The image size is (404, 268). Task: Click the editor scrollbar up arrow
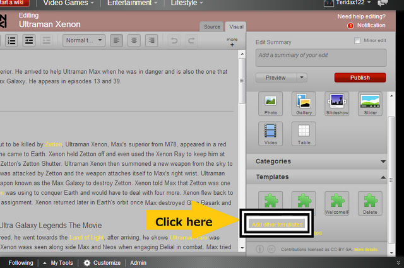(242, 54)
